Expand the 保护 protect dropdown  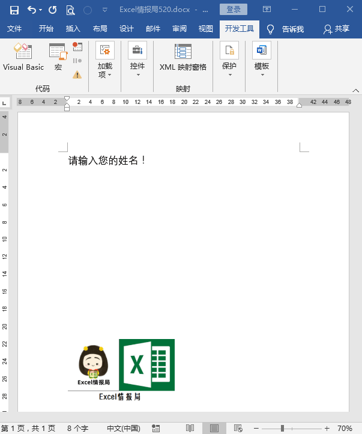[229, 60]
